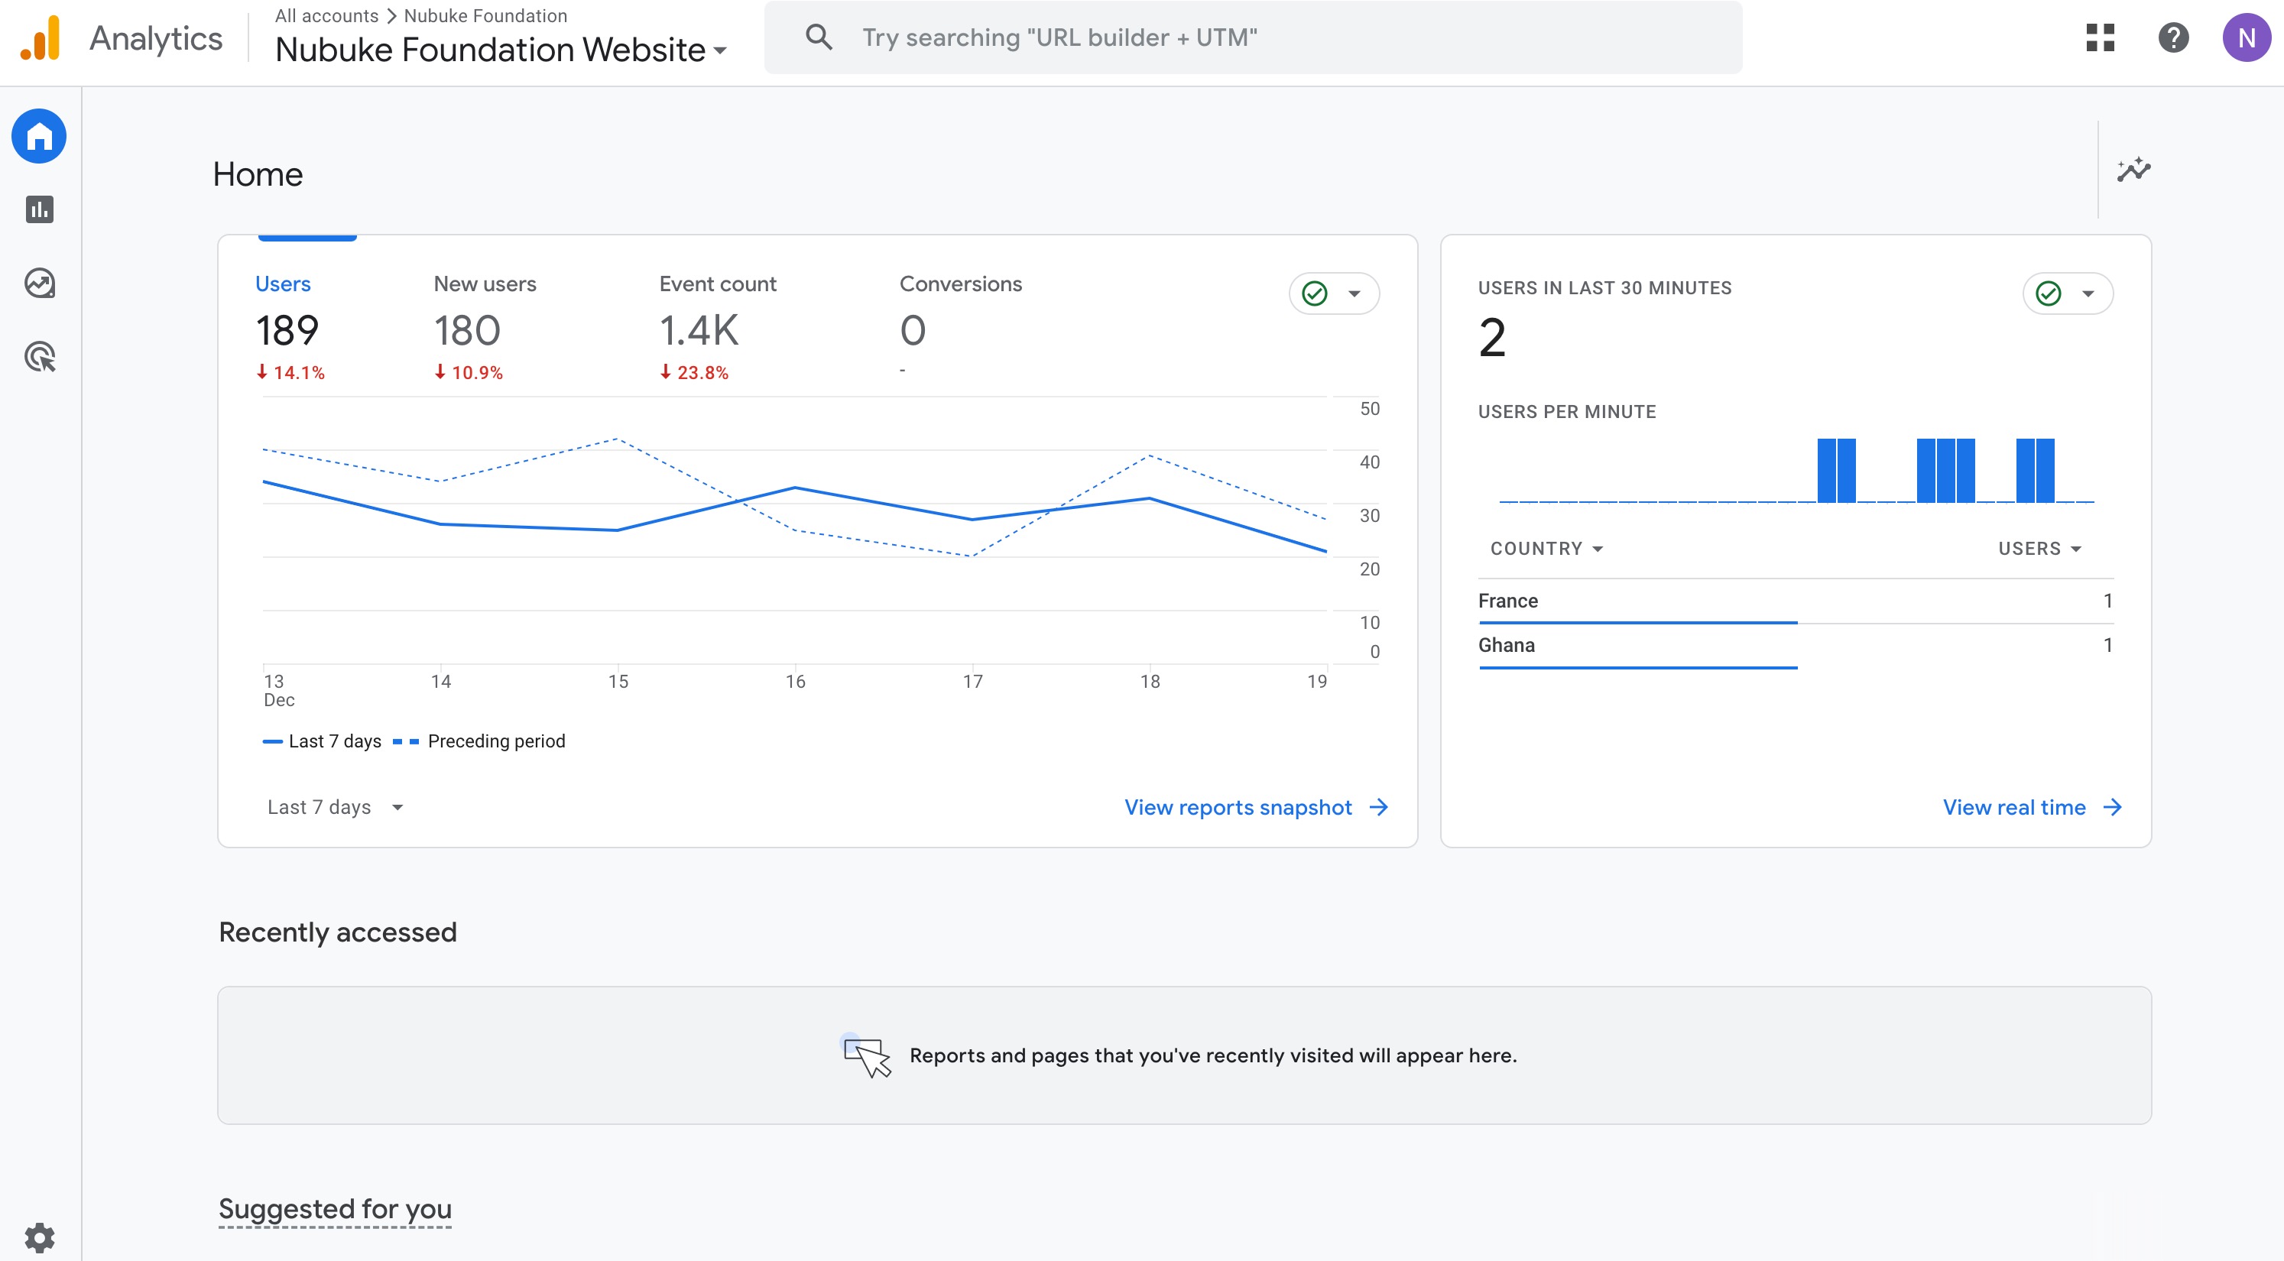Open the Explore icon in sidebar

point(39,284)
